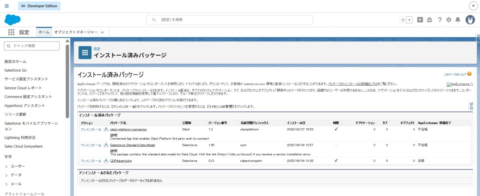
Task: Open Sales Cloud Everywhere in sidebar
Action: 24,146
